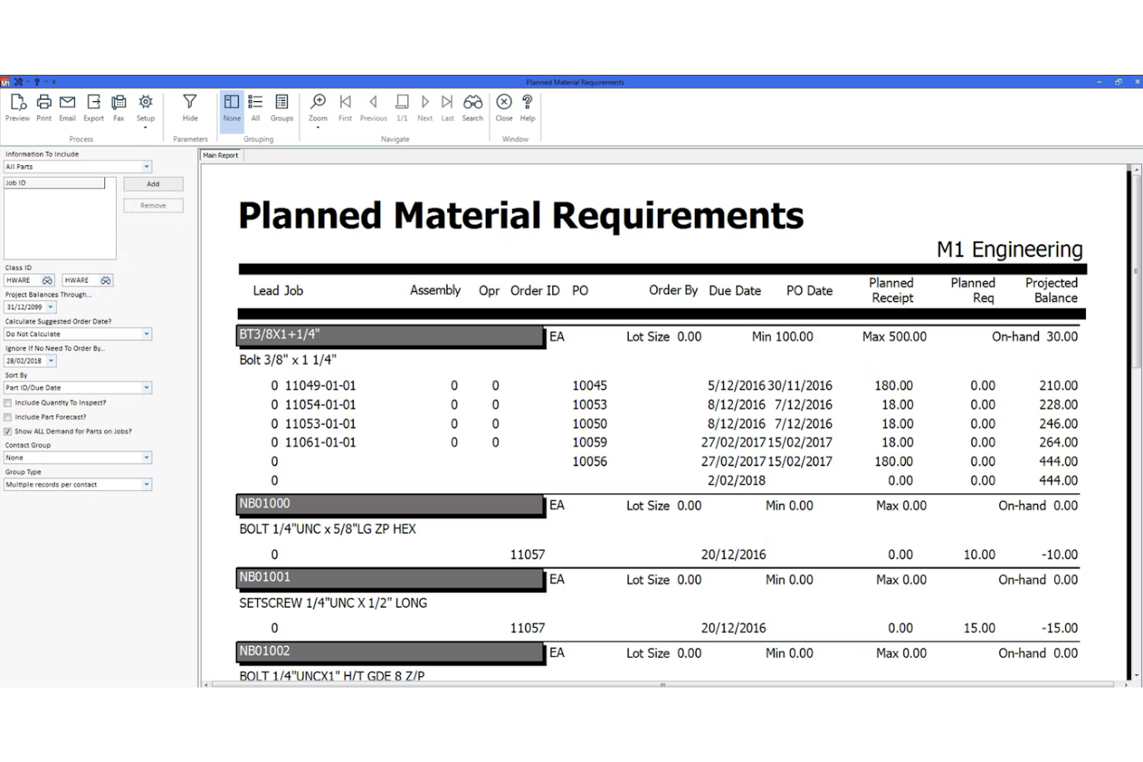Click the Remove button below Add
1143x762 pixels.
tap(153, 205)
